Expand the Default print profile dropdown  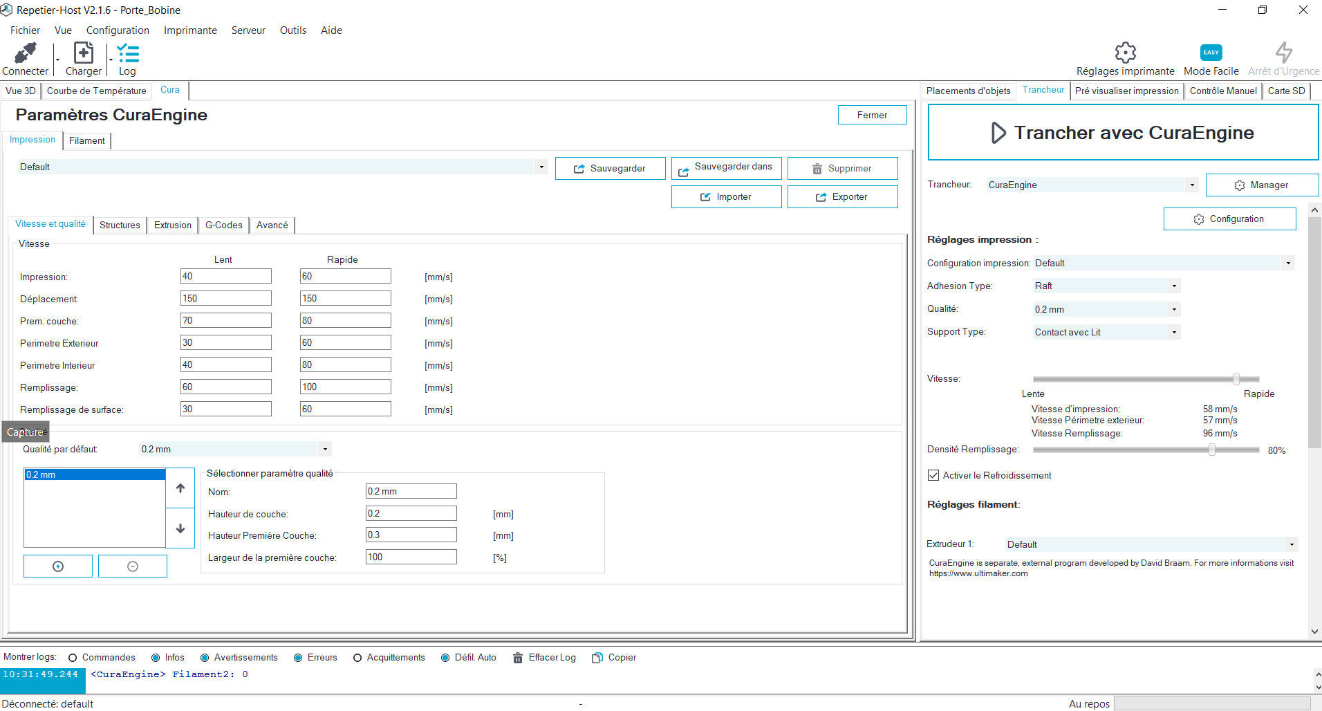point(541,167)
